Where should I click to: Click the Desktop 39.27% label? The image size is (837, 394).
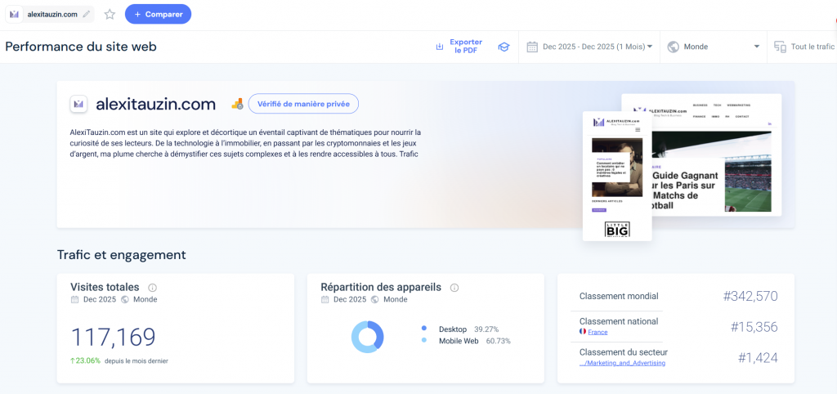pos(468,329)
